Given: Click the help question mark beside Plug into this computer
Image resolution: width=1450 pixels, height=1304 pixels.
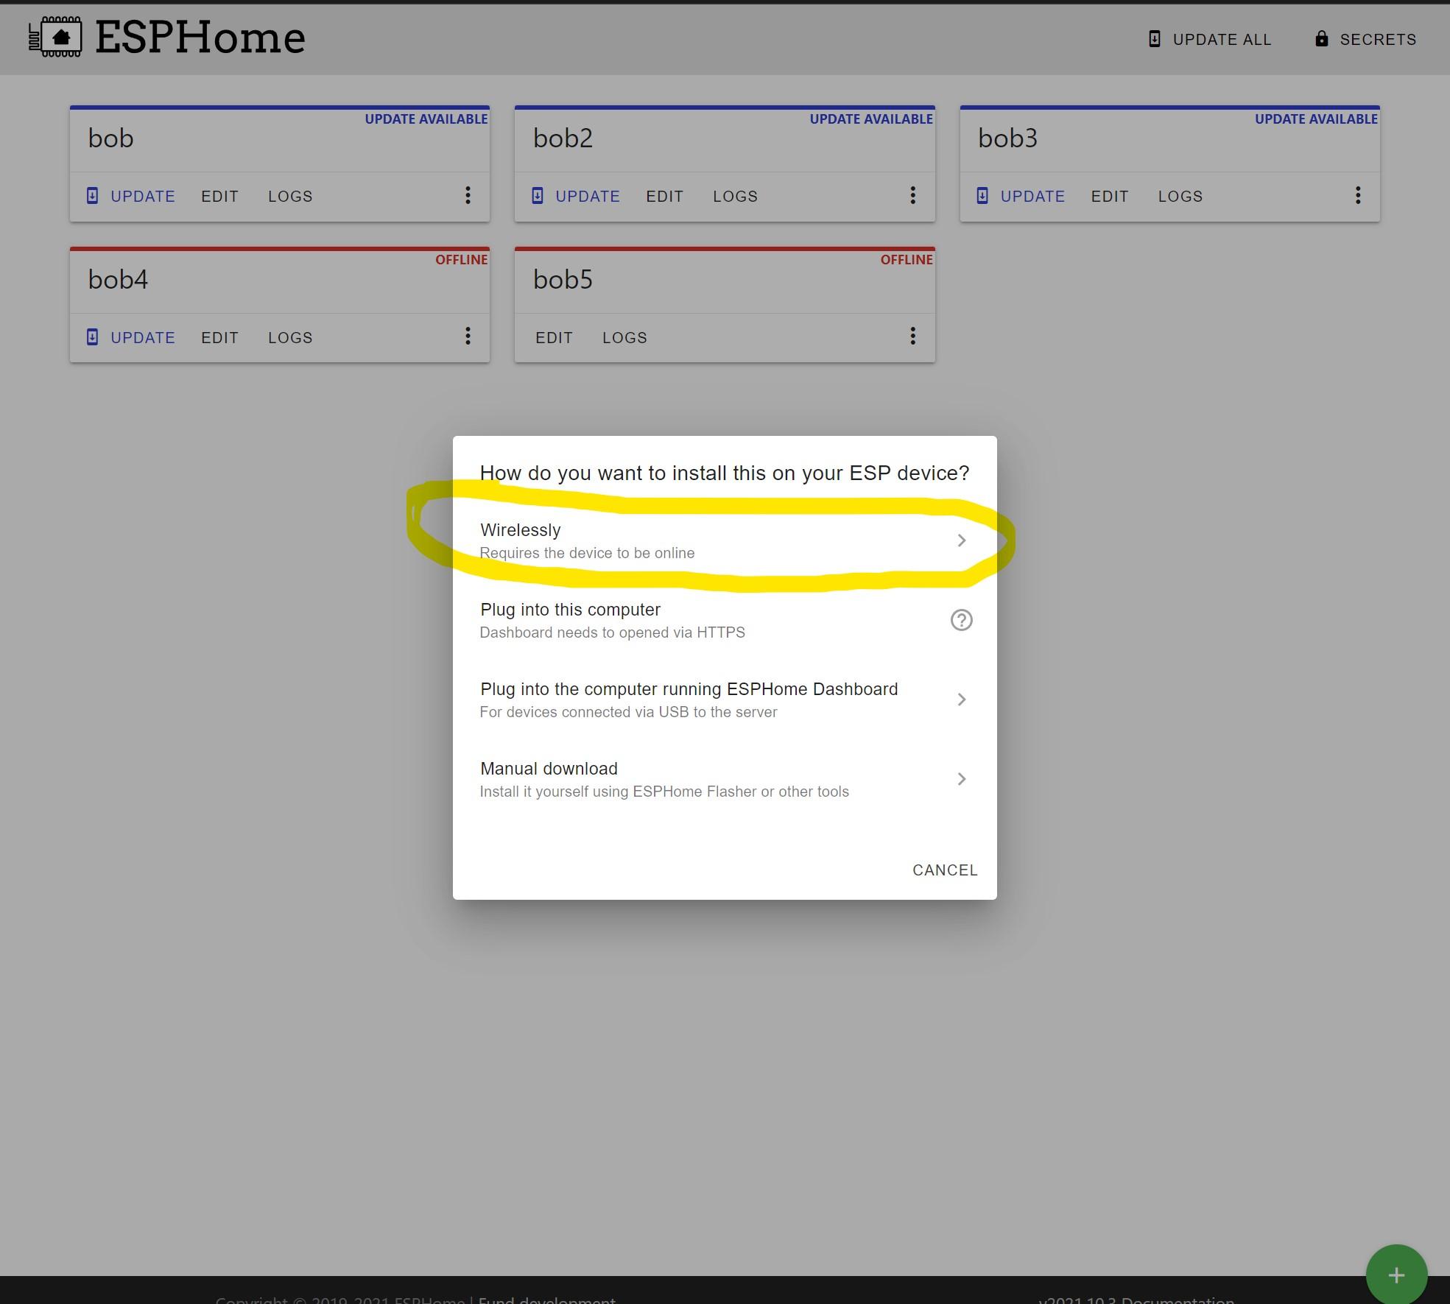Looking at the screenshot, I should [x=962, y=620].
